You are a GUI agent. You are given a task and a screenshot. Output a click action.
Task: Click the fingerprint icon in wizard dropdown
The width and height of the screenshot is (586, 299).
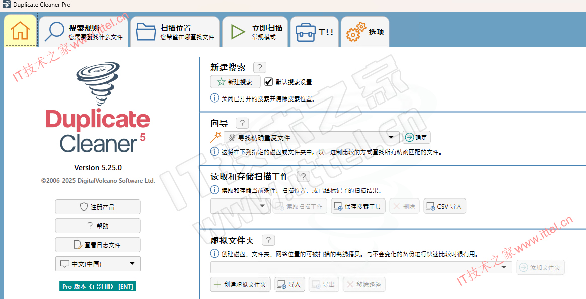(232, 138)
